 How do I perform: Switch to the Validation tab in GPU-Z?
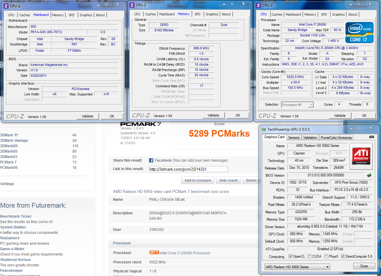pyautogui.click(x=310, y=138)
